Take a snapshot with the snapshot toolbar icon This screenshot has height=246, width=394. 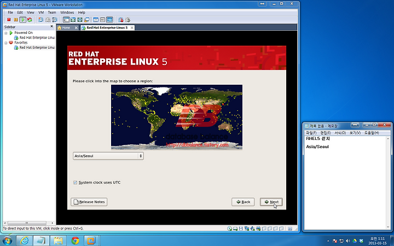[40, 20]
